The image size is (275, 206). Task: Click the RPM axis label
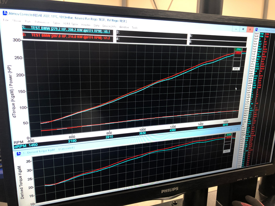click(x=19, y=142)
